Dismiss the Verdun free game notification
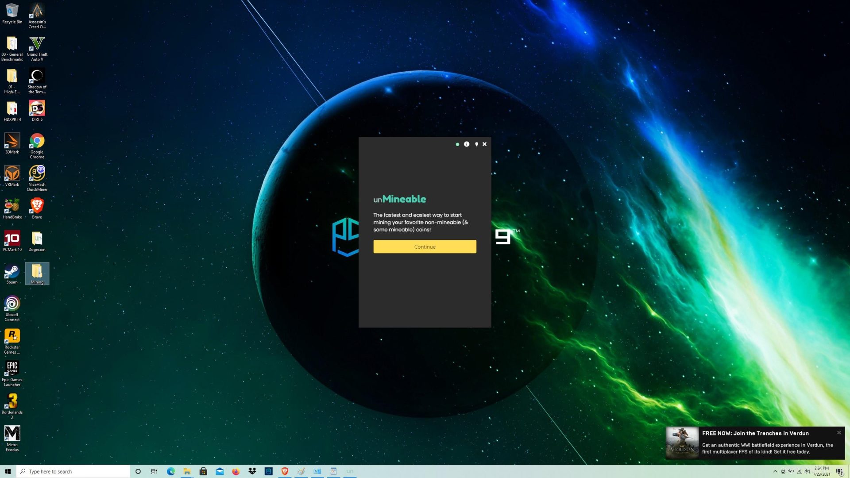 coord(839,433)
